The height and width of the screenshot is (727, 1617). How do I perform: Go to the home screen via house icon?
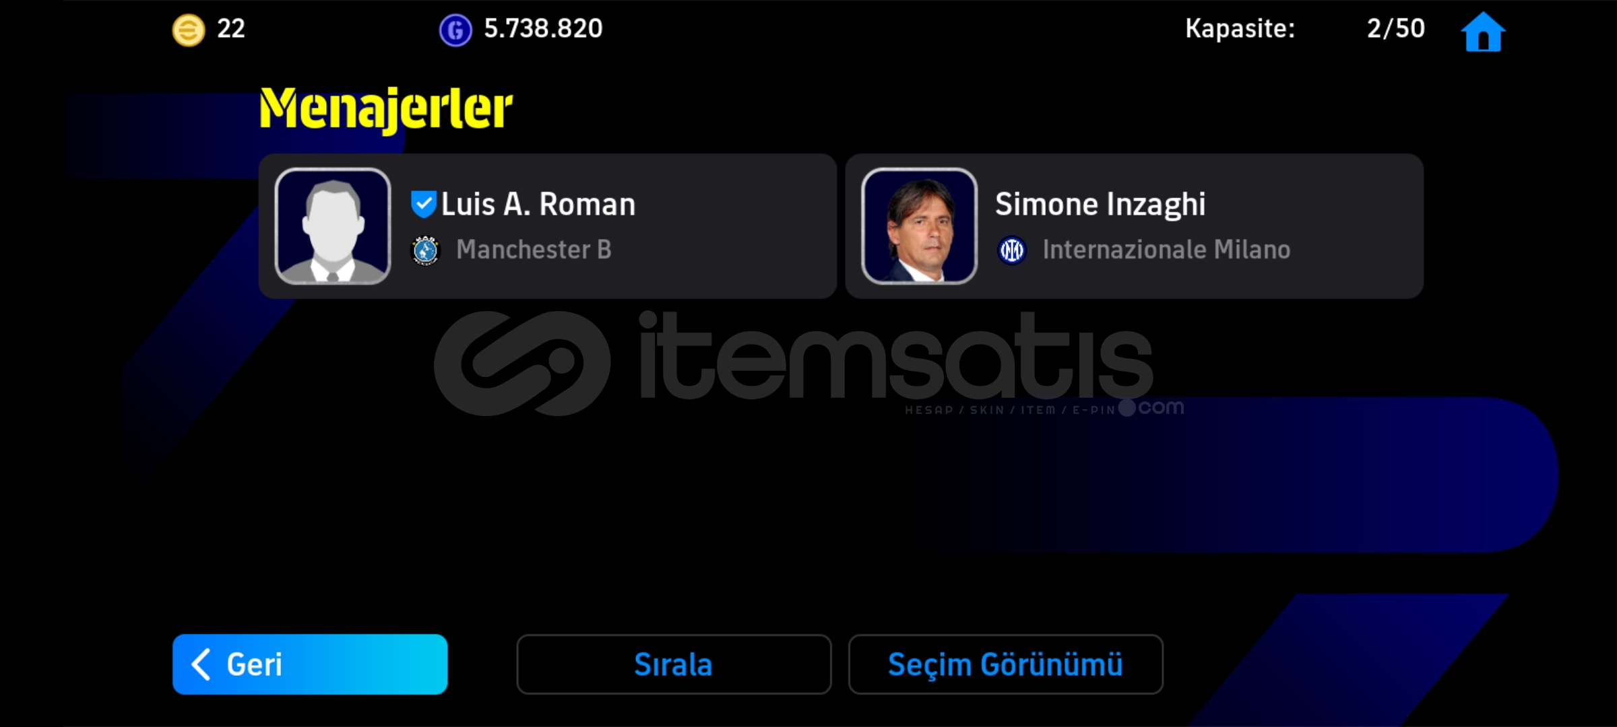coord(1482,31)
